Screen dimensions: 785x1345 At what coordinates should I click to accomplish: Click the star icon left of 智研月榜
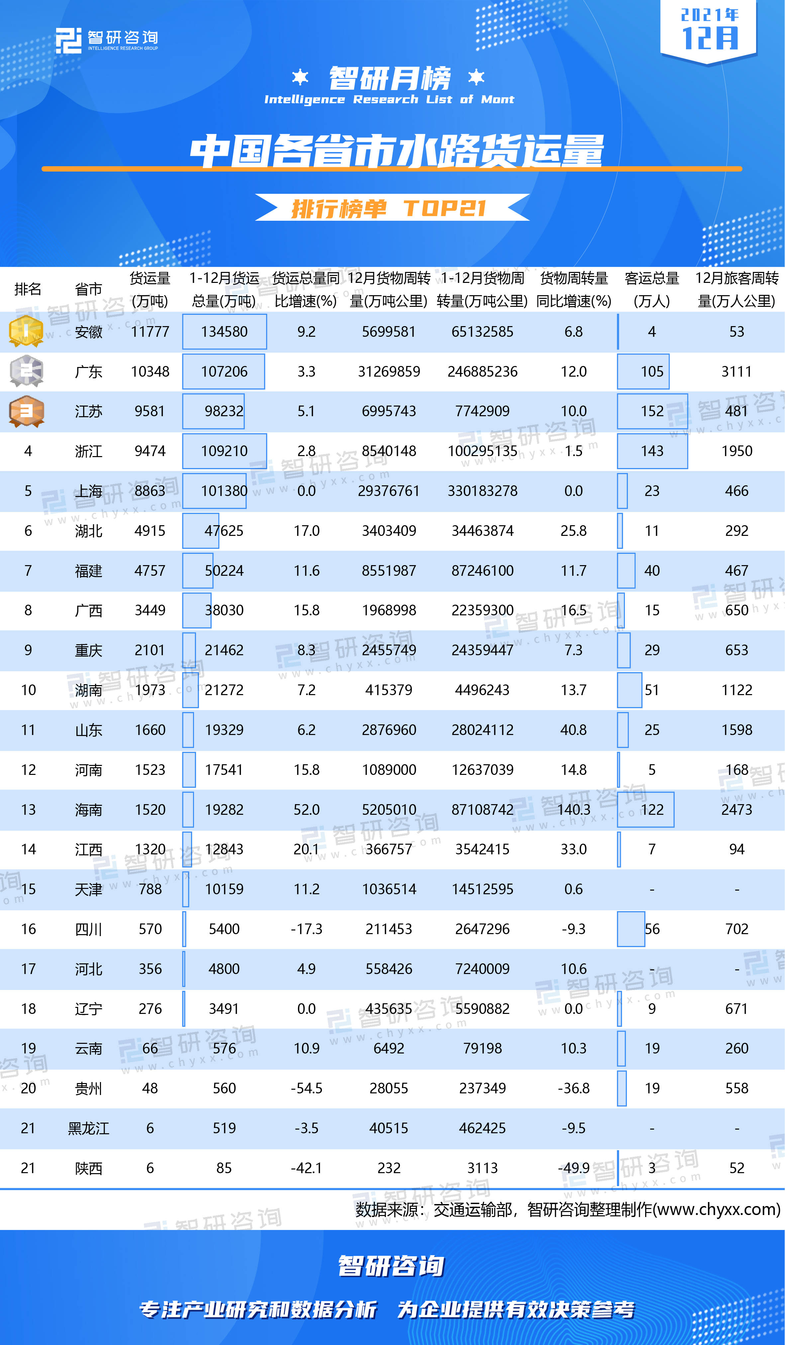(300, 77)
